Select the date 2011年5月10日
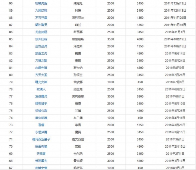Screen dimensions: 196x170 point(175,104)
